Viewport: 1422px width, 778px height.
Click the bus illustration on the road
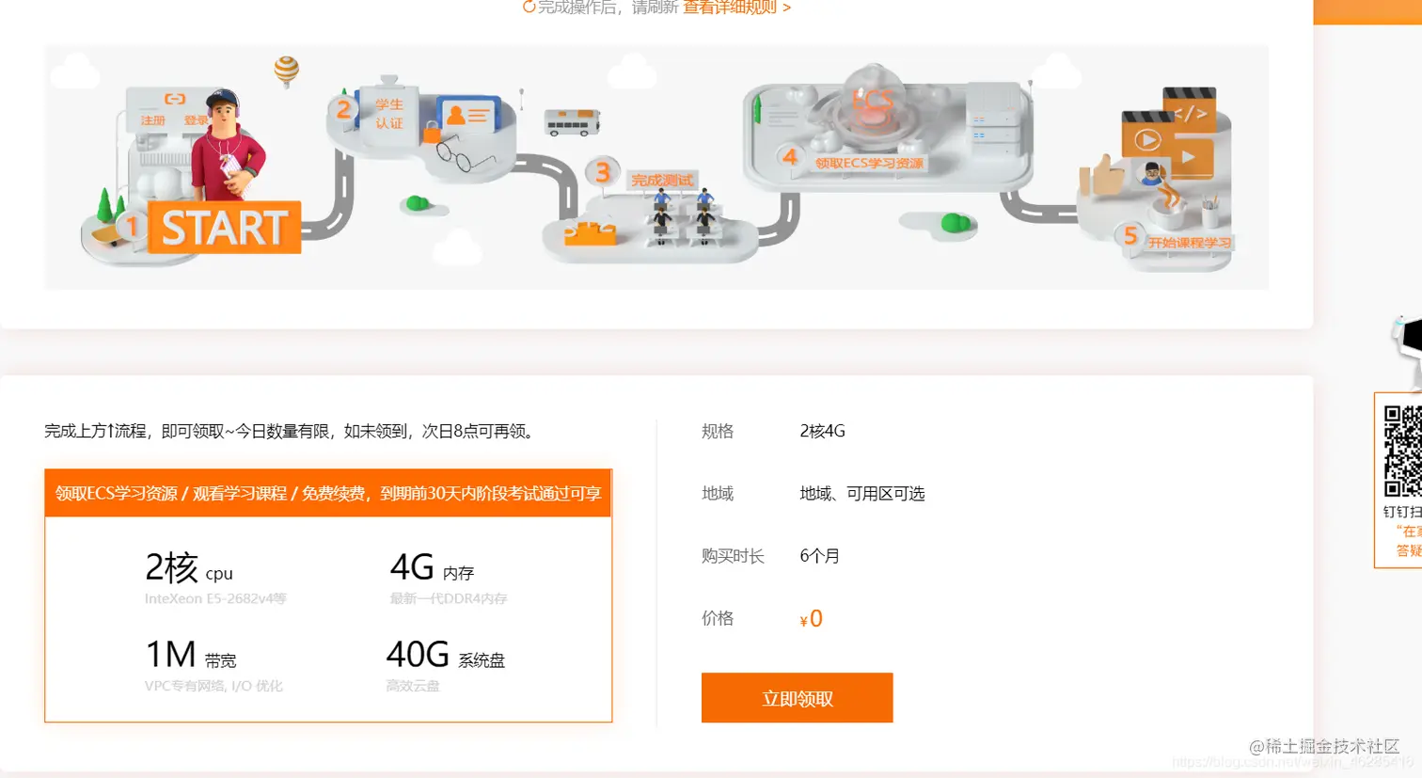tap(569, 120)
